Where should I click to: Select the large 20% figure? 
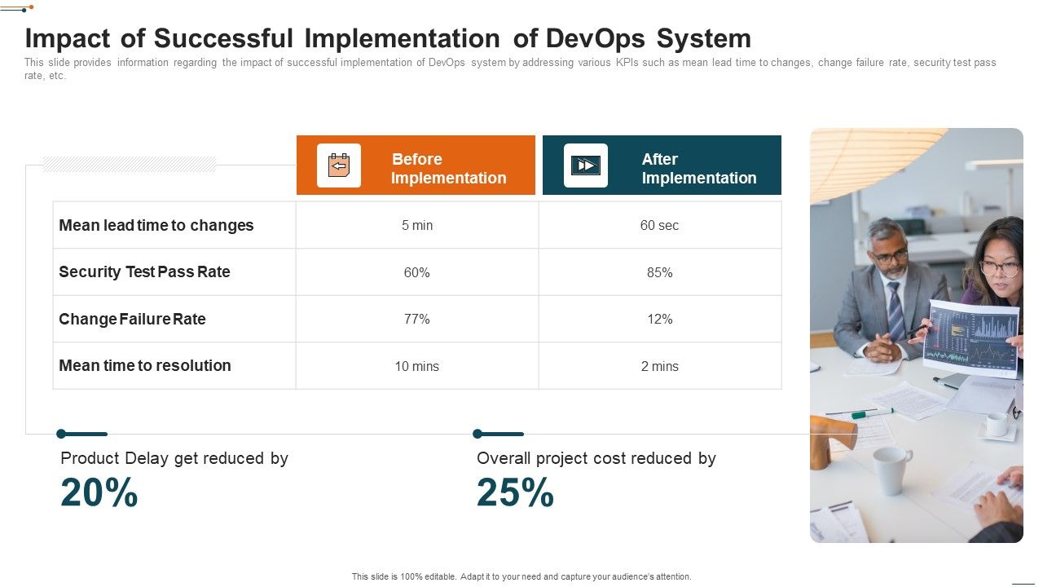click(x=99, y=493)
